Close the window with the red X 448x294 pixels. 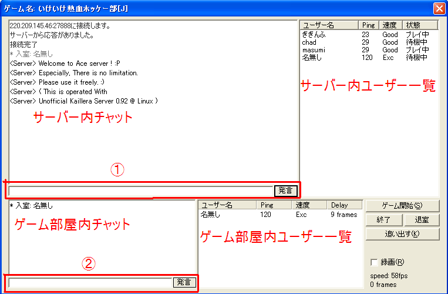click(439, 8)
